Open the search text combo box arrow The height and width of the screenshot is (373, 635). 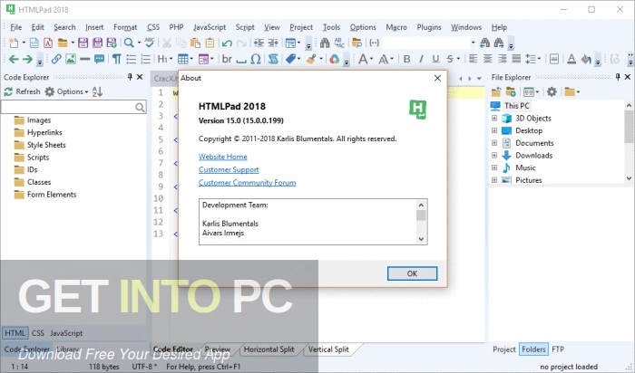click(473, 43)
